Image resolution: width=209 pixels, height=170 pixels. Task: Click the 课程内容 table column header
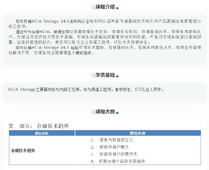pyautogui.click(x=138, y=133)
